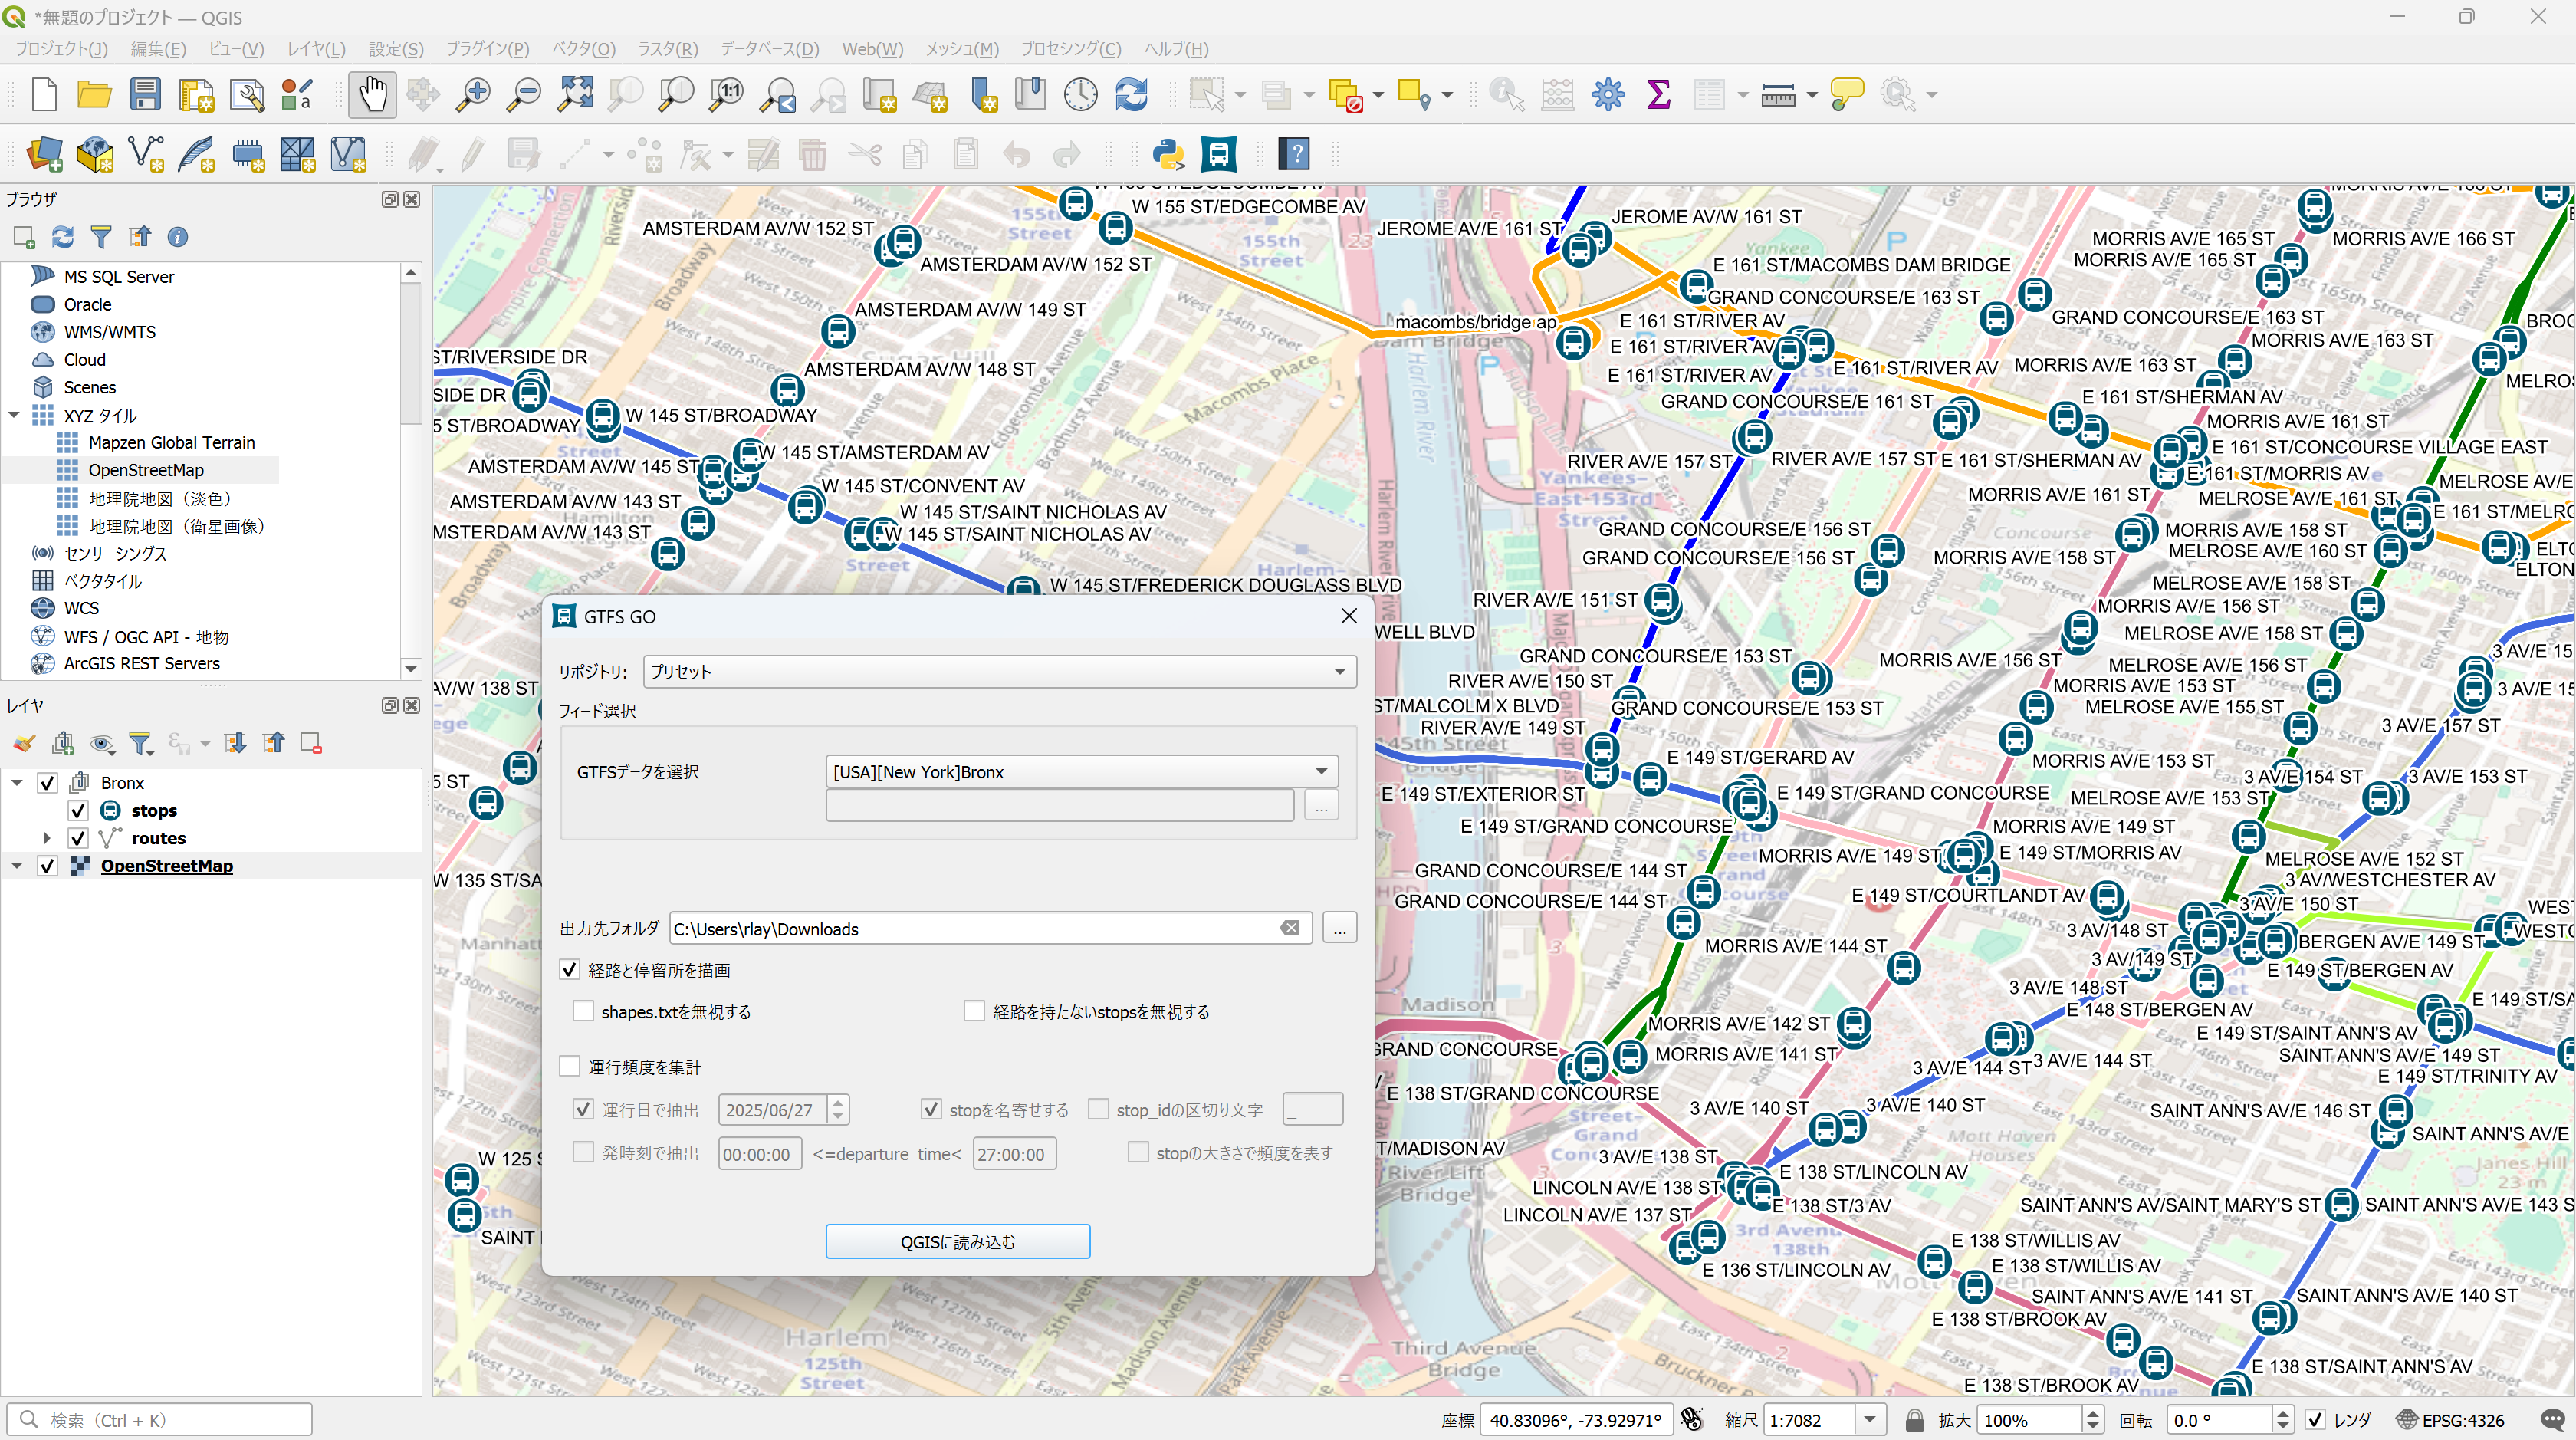The width and height of the screenshot is (2576, 1440).
Task: Open the GTFS data selection dropdown
Action: tap(1081, 772)
